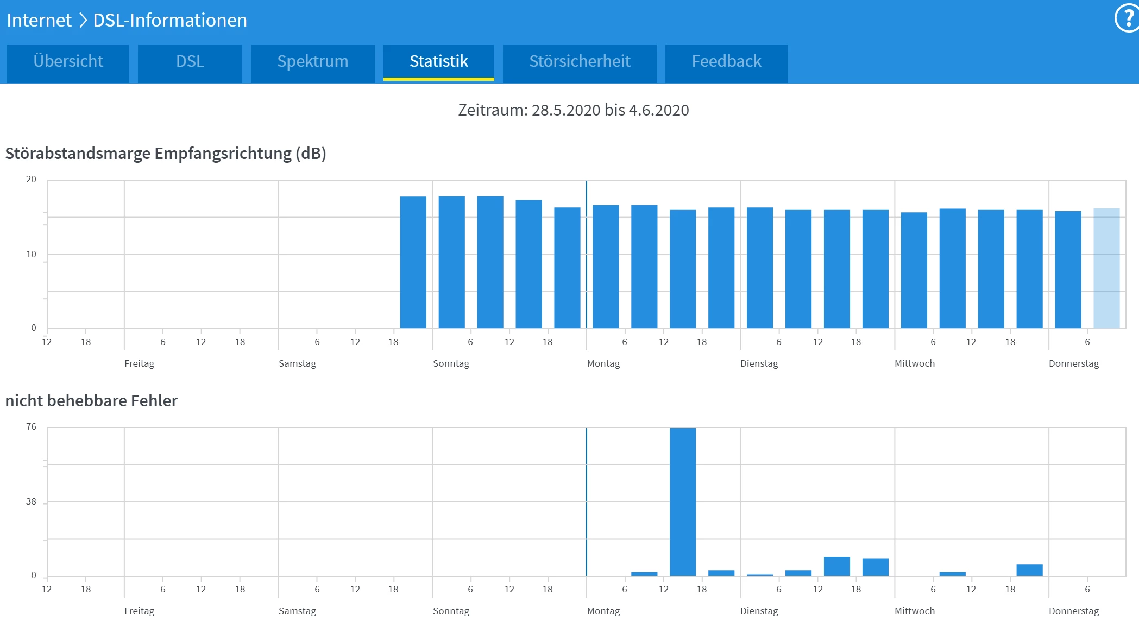Click the nicht behebbare Fehler heading
This screenshot has width=1139, height=625.
[x=91, y=401]
